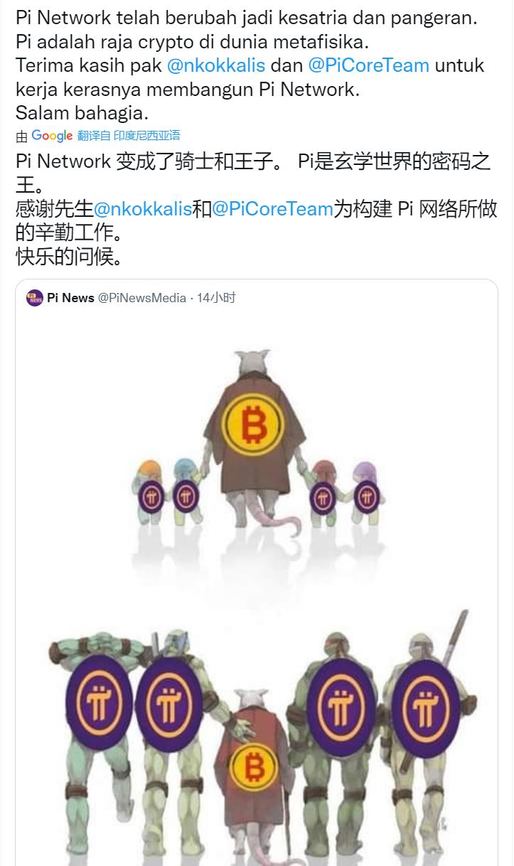This screenshot has width=514, height=866.
Task: Click the @PiNewsMedia handle
Action: (x=142, y=298)
